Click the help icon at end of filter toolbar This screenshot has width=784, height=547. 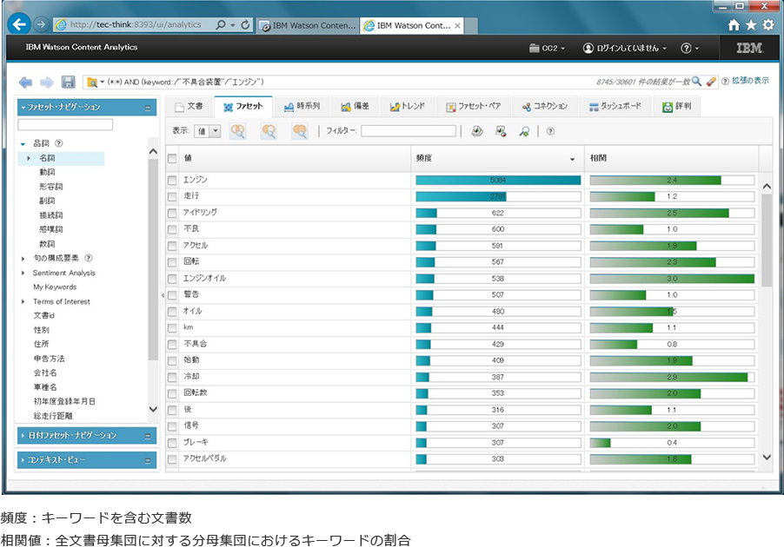(550, 131)
